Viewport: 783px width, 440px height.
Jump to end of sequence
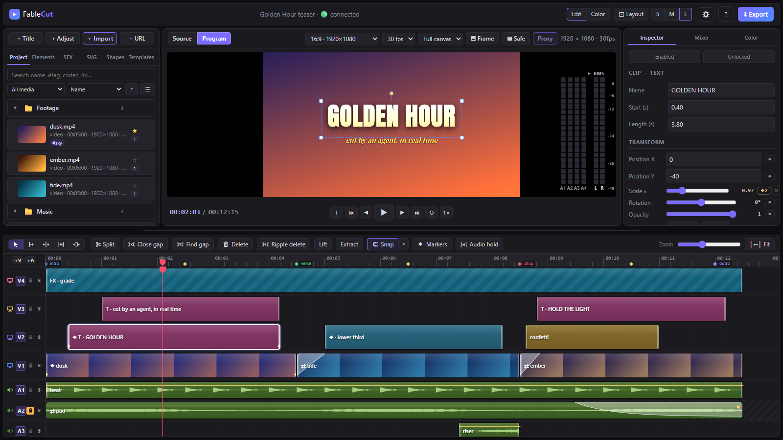click(417, 213)
